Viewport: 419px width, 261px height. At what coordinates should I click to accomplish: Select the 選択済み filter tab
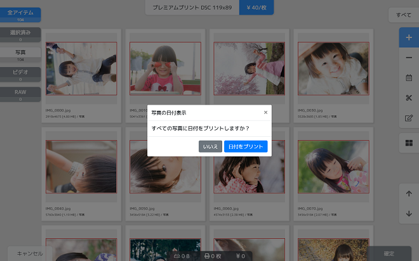click(x=20, y=35)
